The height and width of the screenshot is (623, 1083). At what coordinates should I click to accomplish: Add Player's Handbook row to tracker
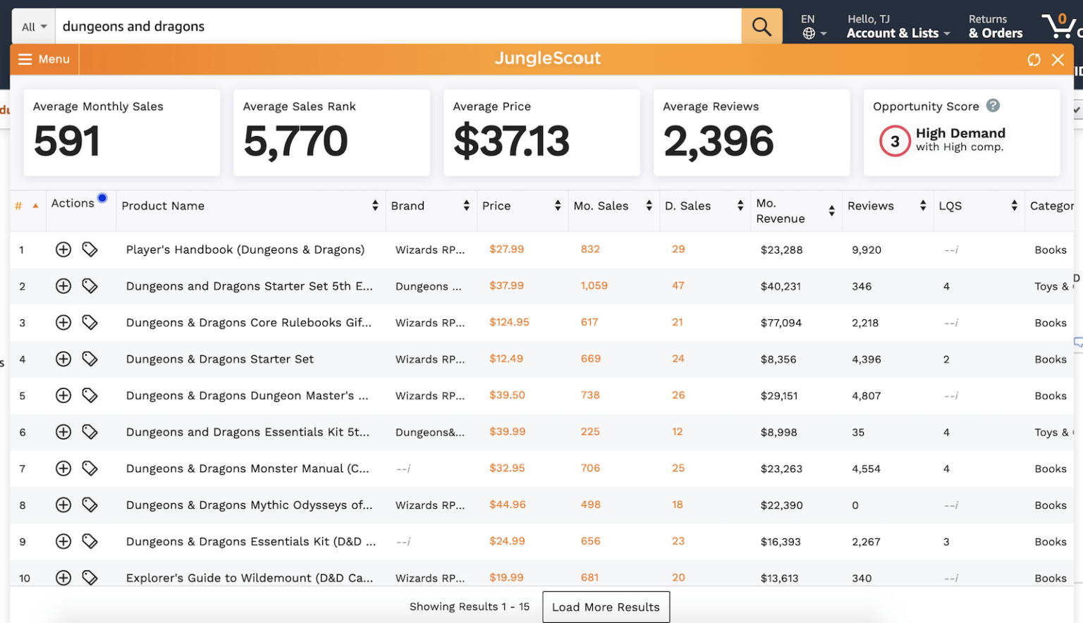point(63,249)
